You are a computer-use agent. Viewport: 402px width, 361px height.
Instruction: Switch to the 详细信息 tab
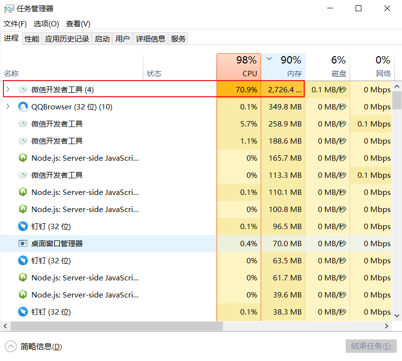click(151, 39)
